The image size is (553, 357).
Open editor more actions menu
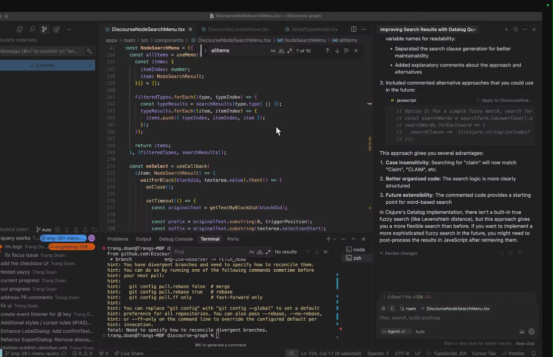(364, 29)
